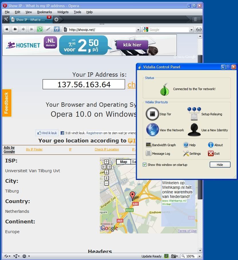Click Opera camera icon in status bar
238x260 pixels.
coord(174,256)
